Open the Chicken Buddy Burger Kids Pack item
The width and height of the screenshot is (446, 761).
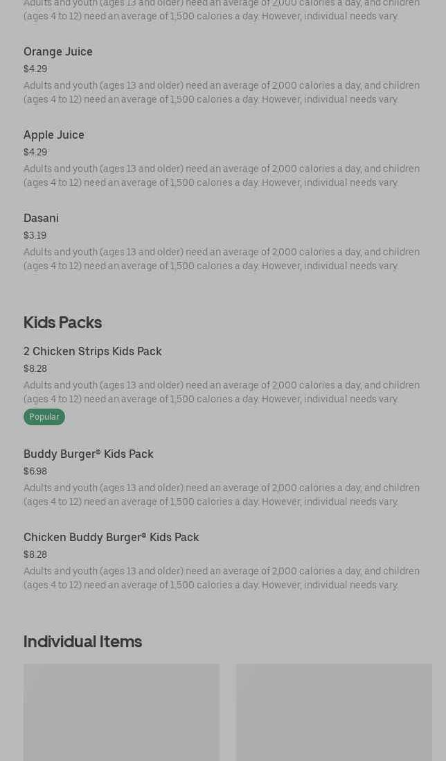[111, 538]
